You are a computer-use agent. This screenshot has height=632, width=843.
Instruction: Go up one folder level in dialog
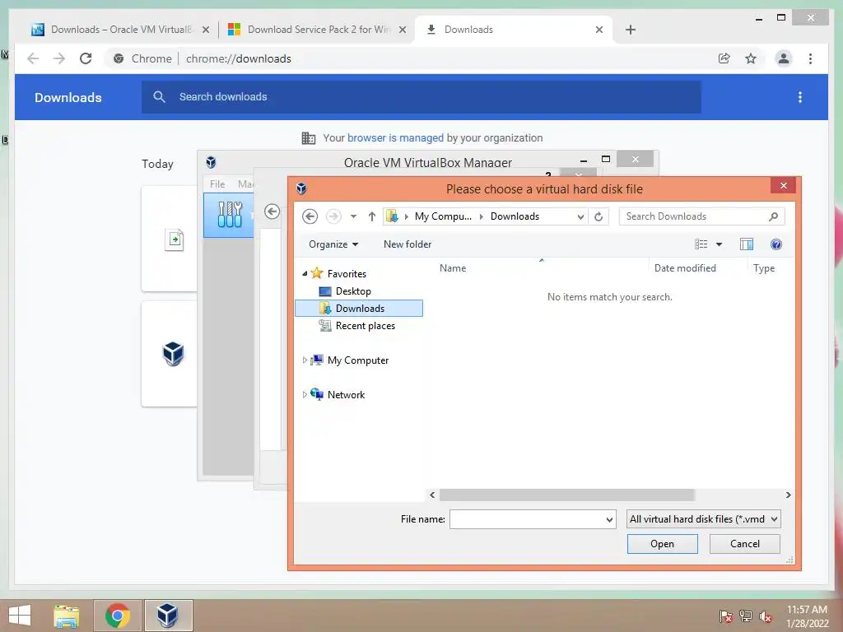click(x=371, y=216)
